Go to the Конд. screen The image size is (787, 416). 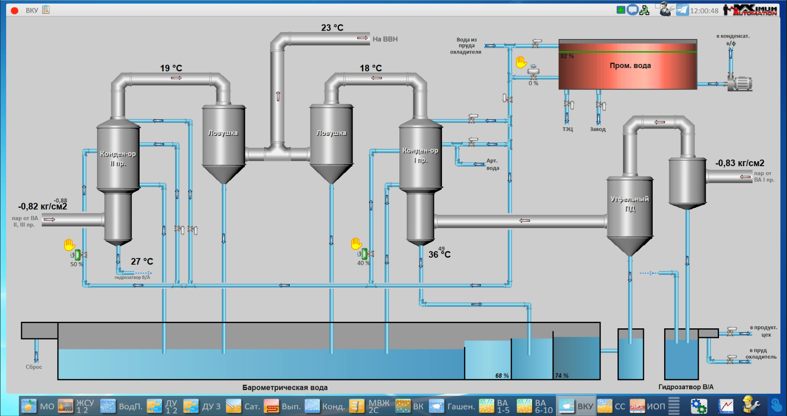click(325, 406)
